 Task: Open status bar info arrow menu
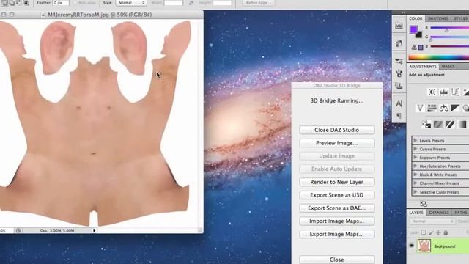click(95, 230)
